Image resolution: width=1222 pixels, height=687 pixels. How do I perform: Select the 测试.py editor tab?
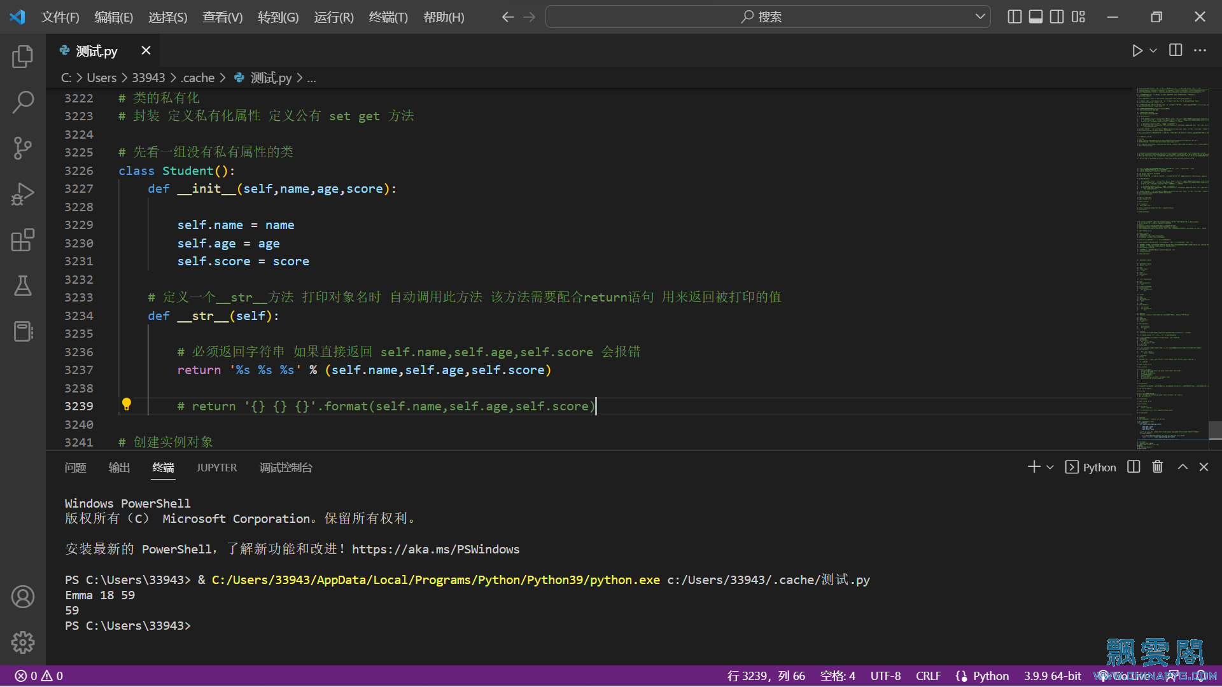[x=97, y=51]
